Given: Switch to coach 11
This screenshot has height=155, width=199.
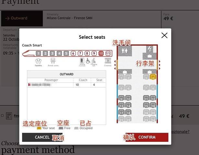Looking at the screenshot, I should (108, 54).
